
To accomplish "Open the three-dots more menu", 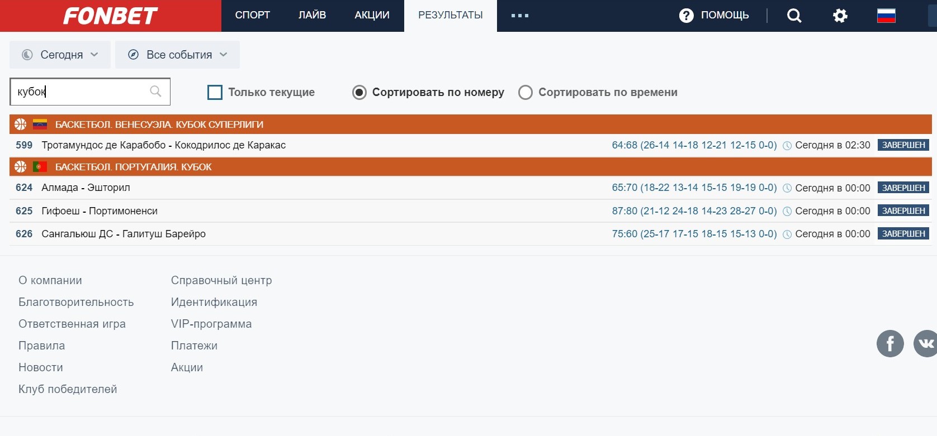I will (x=520, y=16).
